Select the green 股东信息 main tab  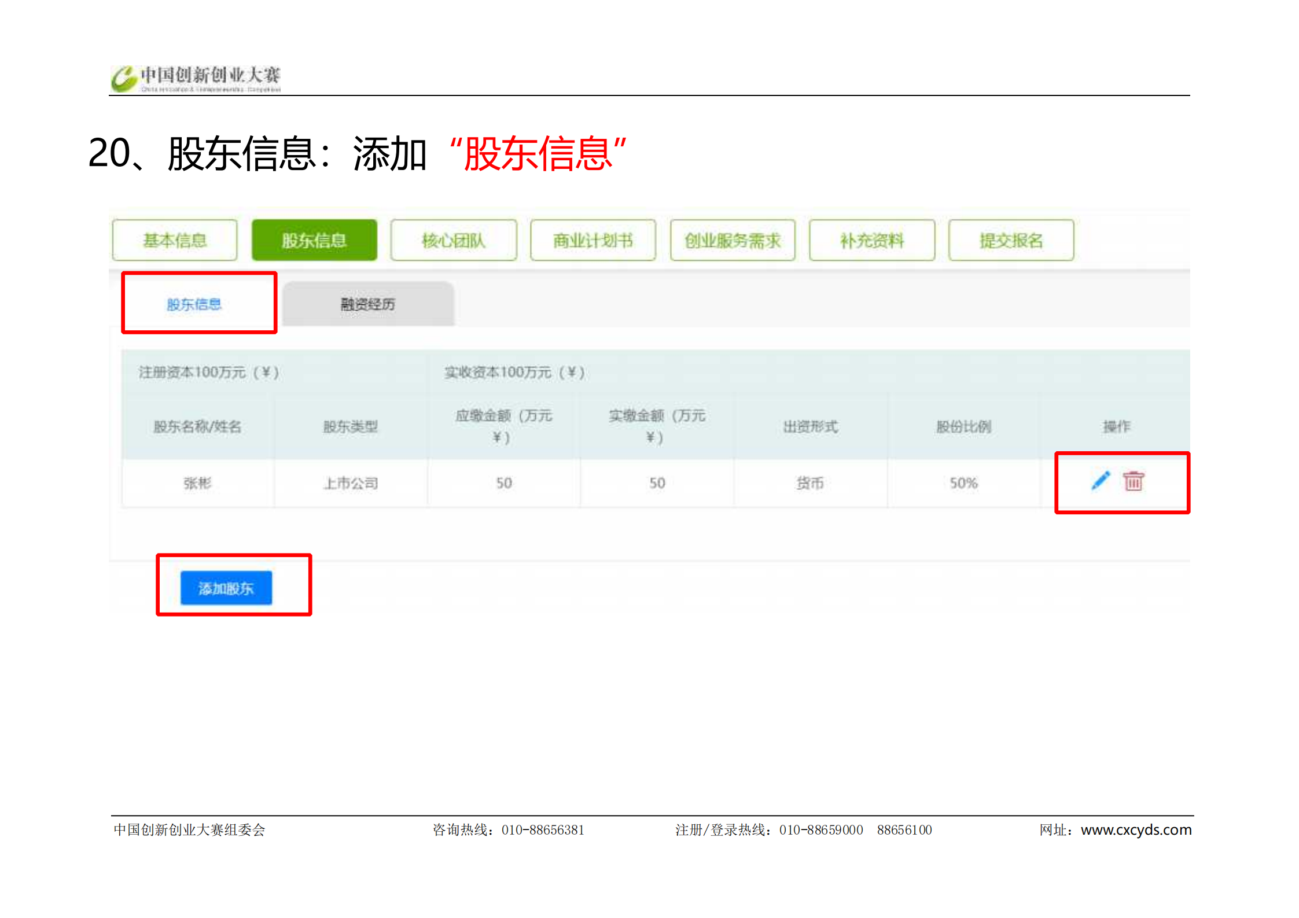314,240
